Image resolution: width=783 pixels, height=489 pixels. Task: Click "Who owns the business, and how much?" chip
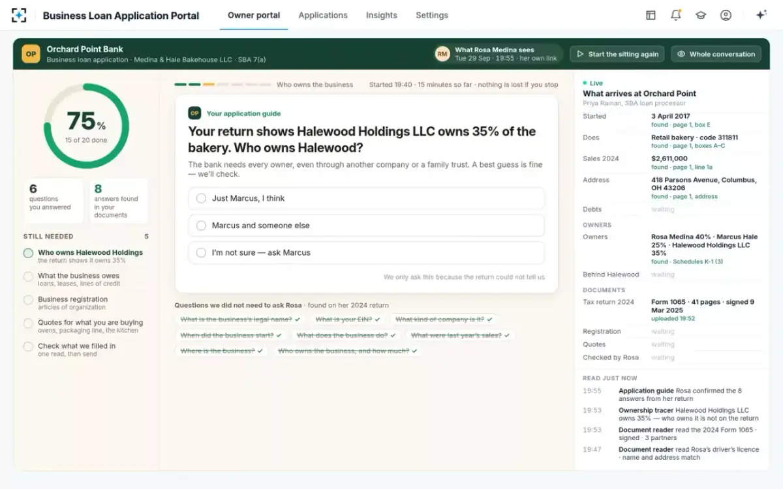(x=347, y=351)
